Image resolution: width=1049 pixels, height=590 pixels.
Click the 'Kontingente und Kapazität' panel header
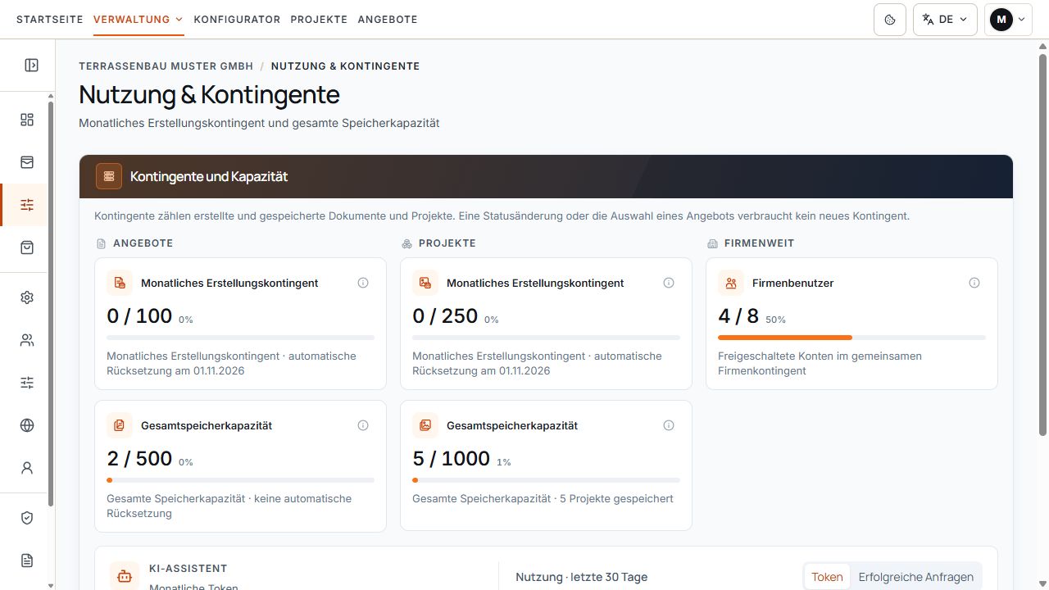click(546, 176)
